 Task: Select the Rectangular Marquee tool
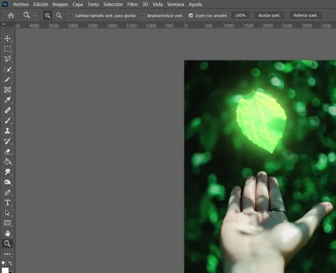[x=7, y=49]
